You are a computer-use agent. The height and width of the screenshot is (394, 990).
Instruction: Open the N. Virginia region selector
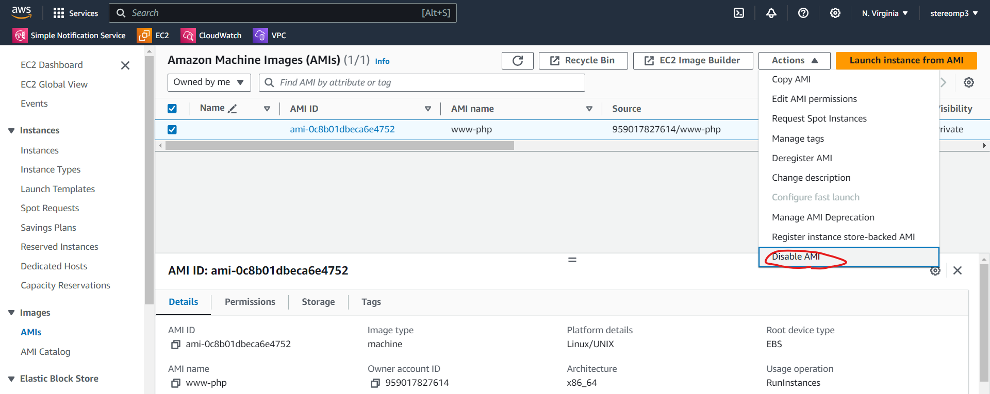point(885,13)
